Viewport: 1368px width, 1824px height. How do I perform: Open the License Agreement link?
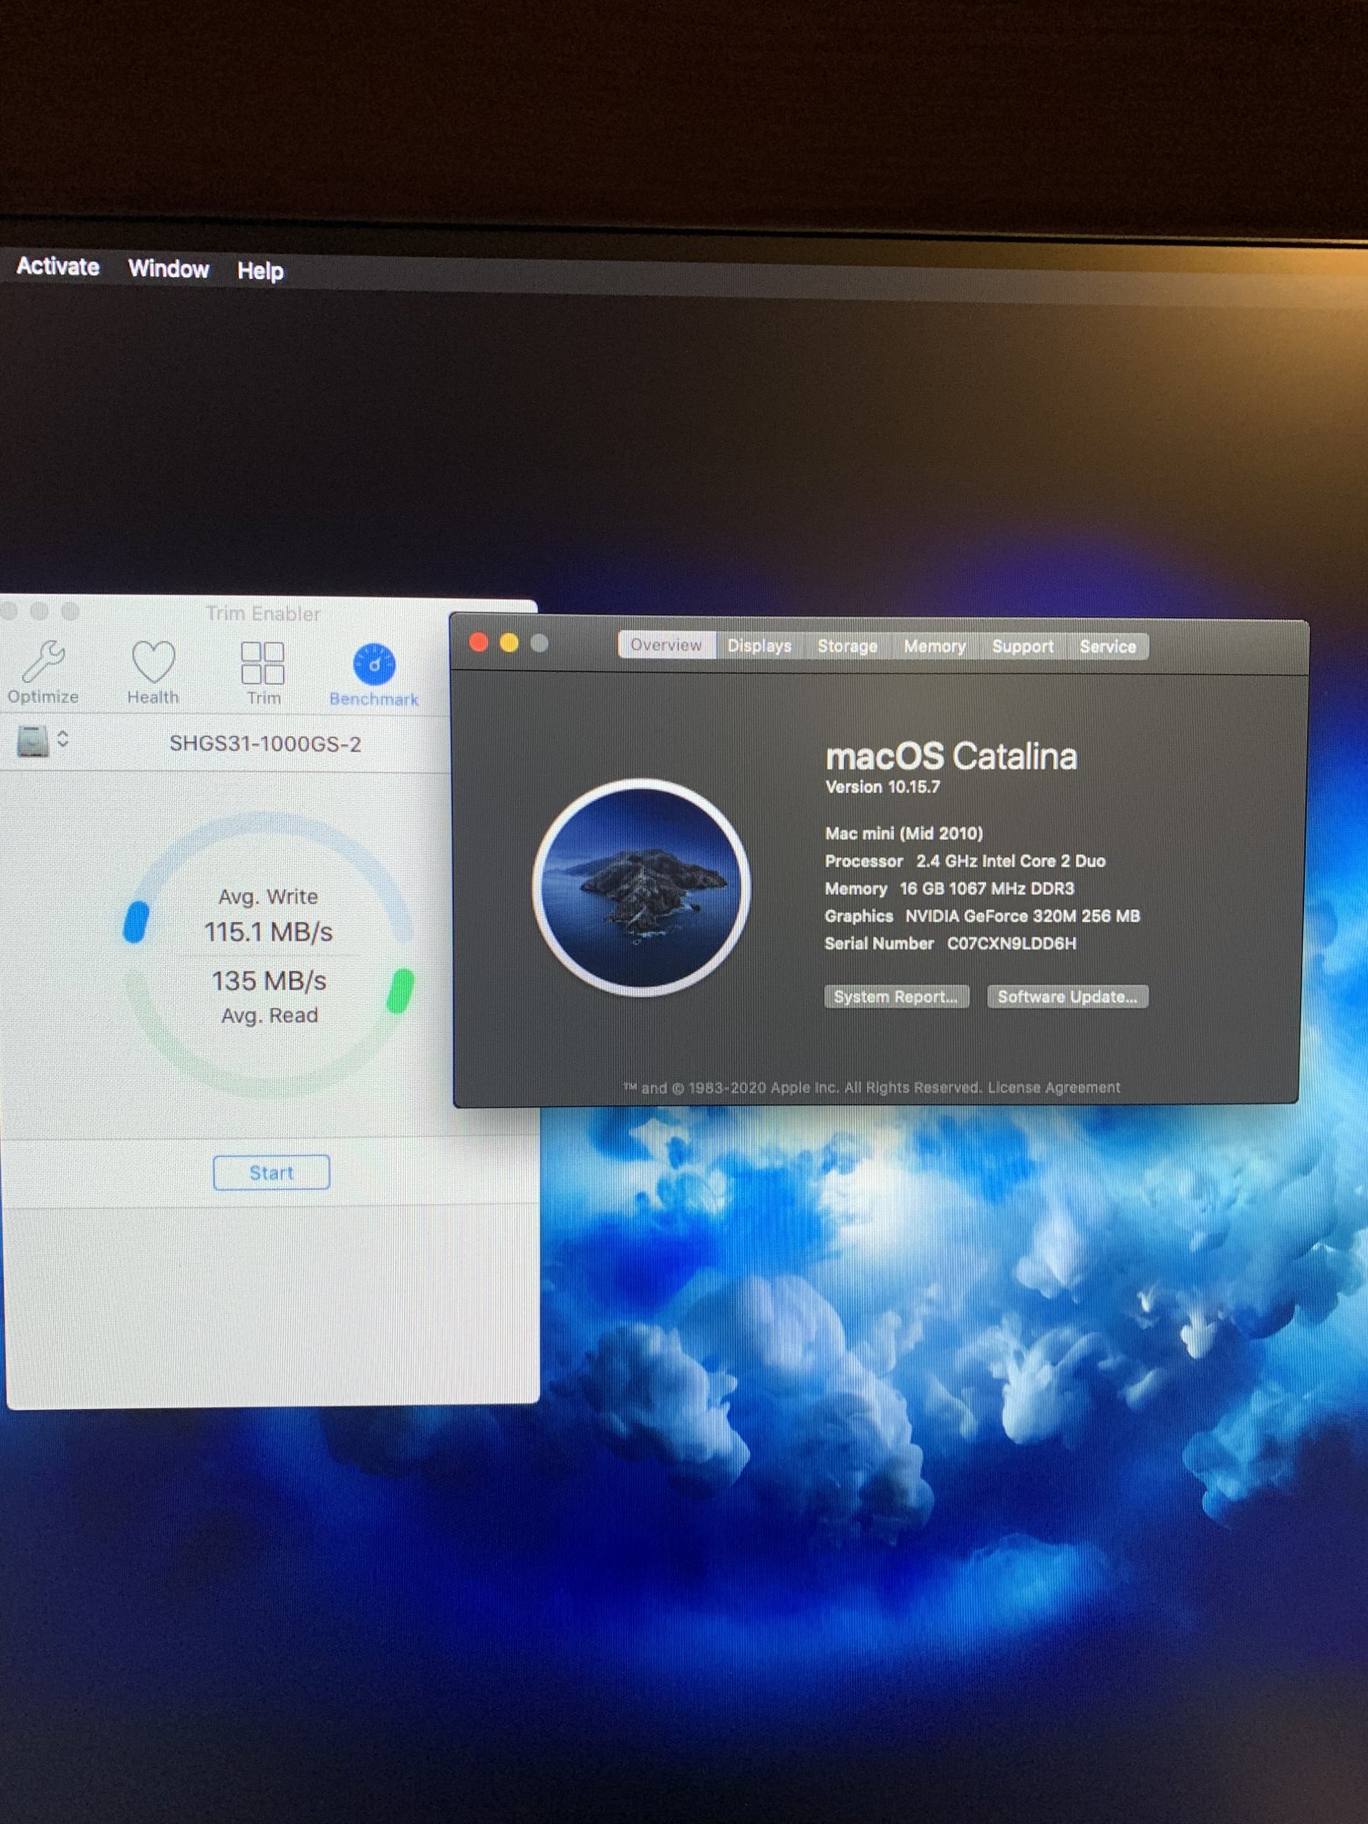point(1053,1087)
